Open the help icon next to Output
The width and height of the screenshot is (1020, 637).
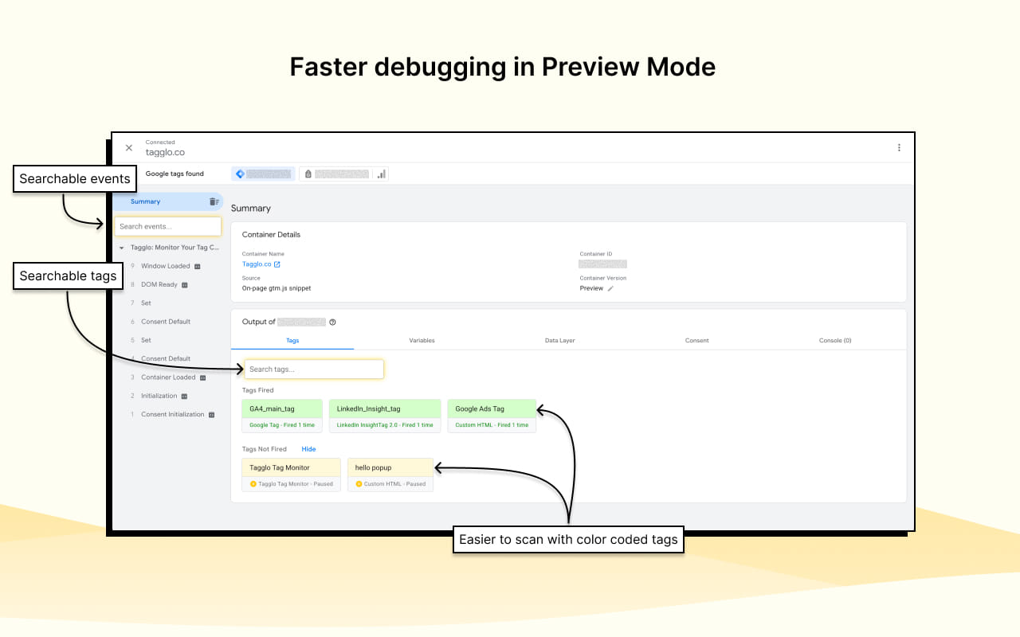click(332, 322)
